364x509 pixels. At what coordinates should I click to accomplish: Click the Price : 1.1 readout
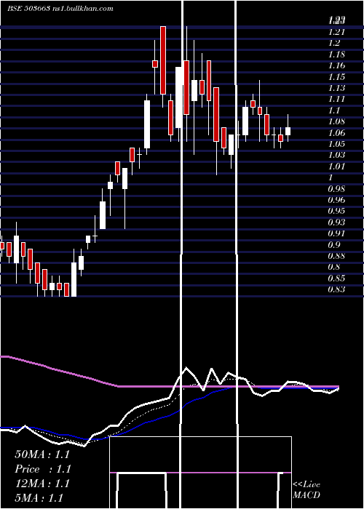43,469
